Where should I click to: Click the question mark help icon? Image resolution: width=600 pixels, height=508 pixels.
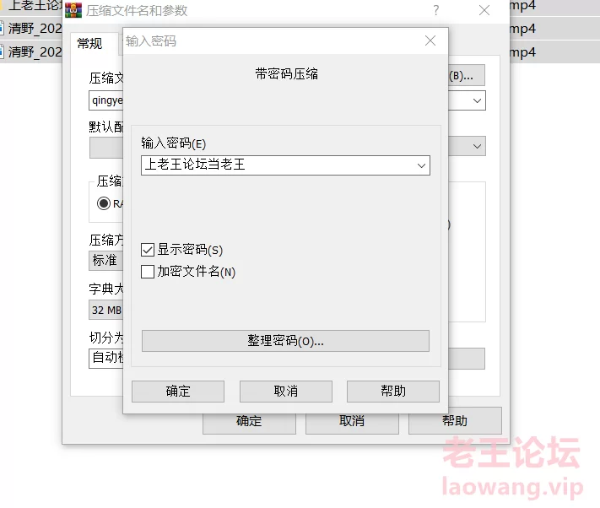pos(435,10)
